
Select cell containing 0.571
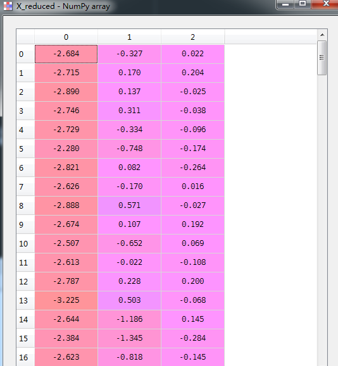(130, 205)
